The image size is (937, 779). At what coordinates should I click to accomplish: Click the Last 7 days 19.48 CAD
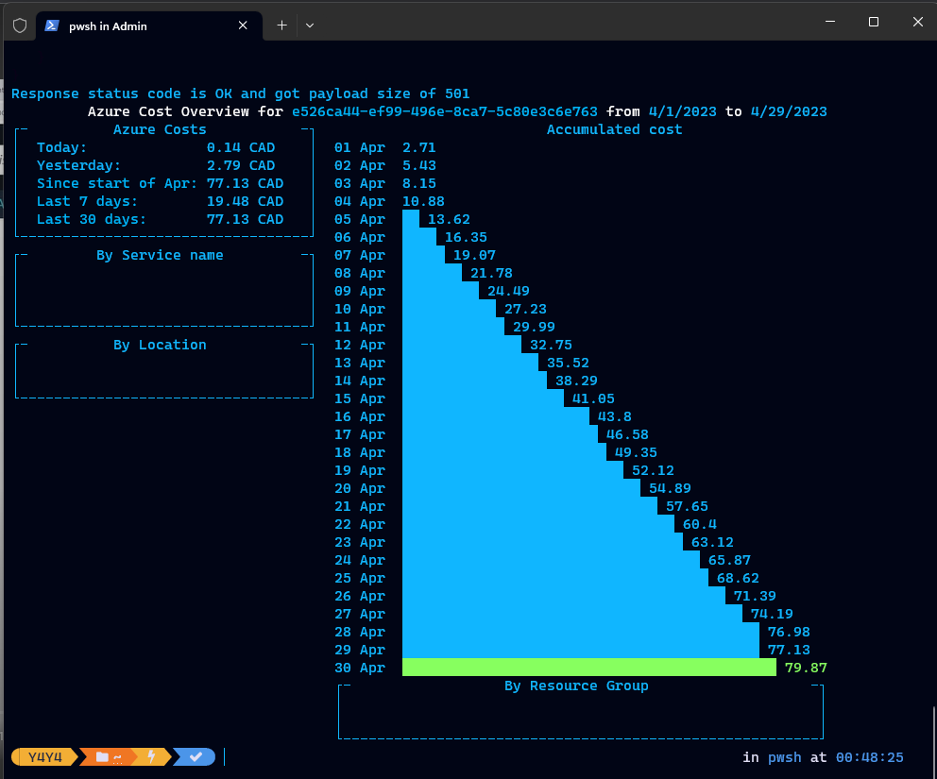[245, 201]
